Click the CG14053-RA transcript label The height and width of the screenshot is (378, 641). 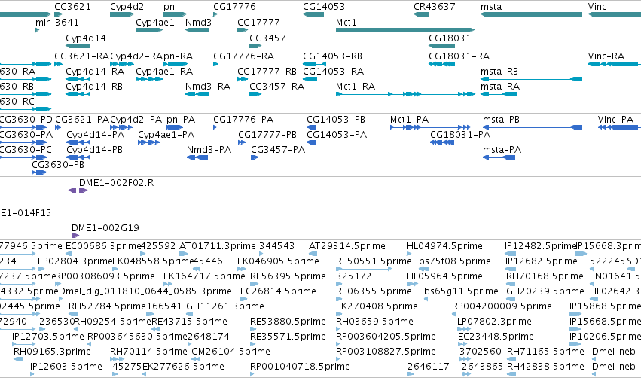coord(333,71)
